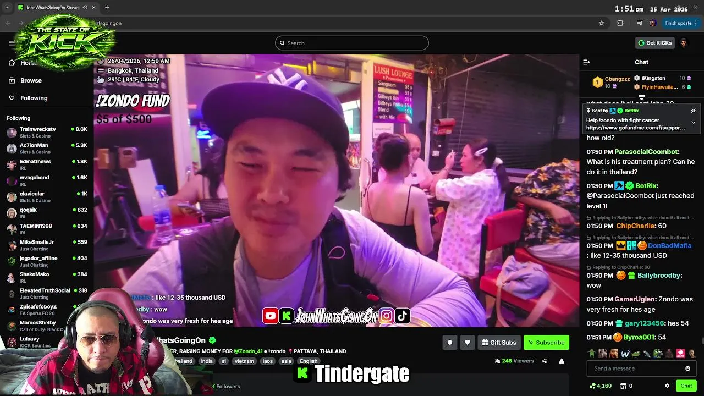Insert the W emote from quick emotes

(626, 353)
